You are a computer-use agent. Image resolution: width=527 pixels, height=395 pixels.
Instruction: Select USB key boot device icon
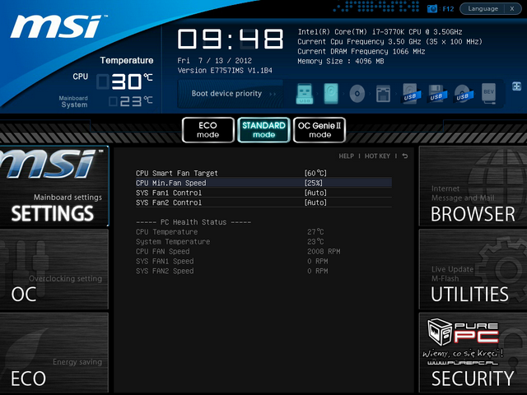[305, 93]
